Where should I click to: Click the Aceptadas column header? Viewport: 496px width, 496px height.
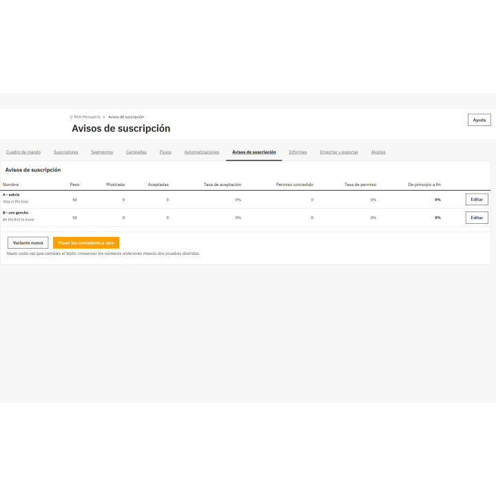158,185
